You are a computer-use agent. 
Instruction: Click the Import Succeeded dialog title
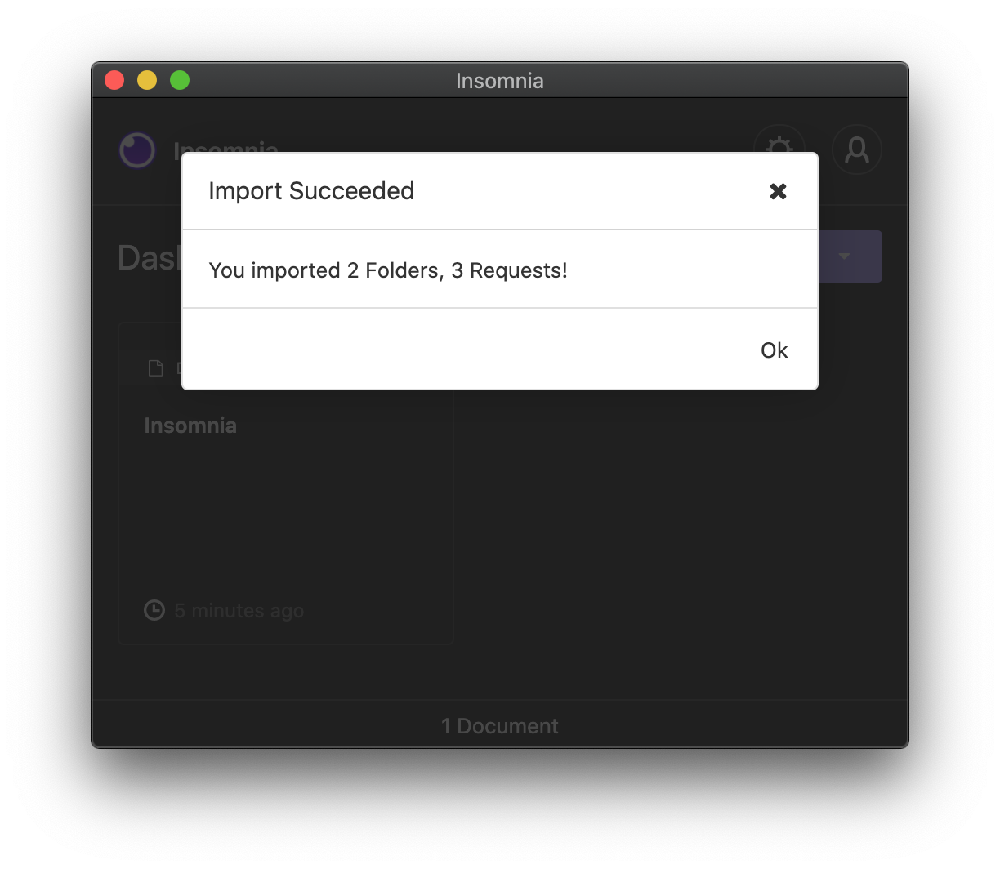coord(311,190)
